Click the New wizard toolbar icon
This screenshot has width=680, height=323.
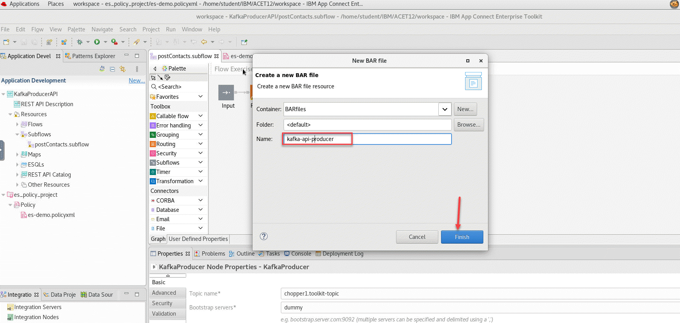point(6,42)
